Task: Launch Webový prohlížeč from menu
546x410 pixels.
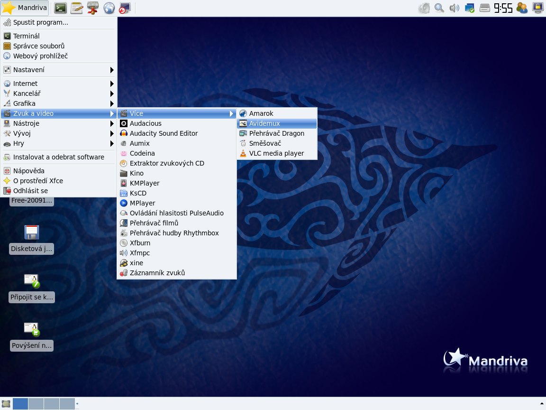Action: (x=58, y=56)
